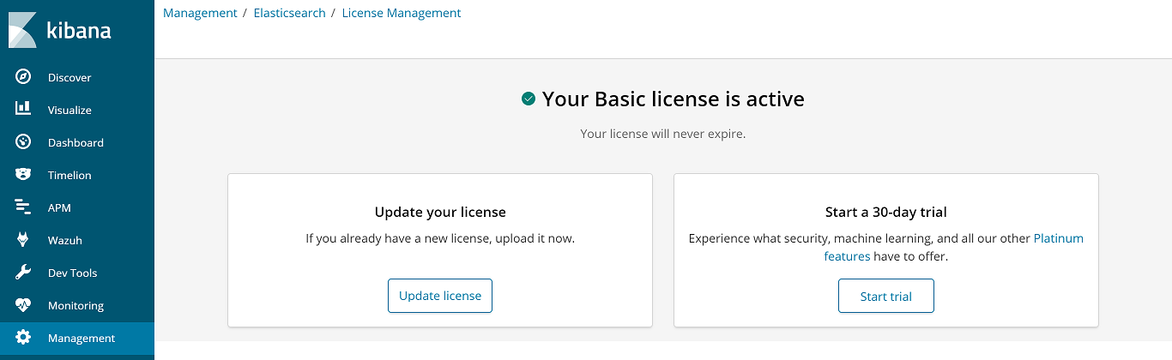This screenshot has height=360, width=1172.
Task: Select the Wazuh menu label
Action: [x=65, y=241]
